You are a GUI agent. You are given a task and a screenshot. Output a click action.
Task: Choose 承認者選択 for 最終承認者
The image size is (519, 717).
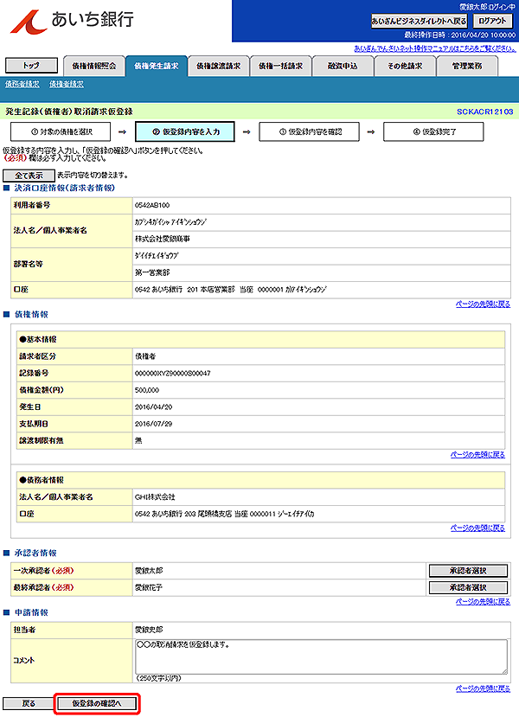pyautogui.click(x=468, y=587)
